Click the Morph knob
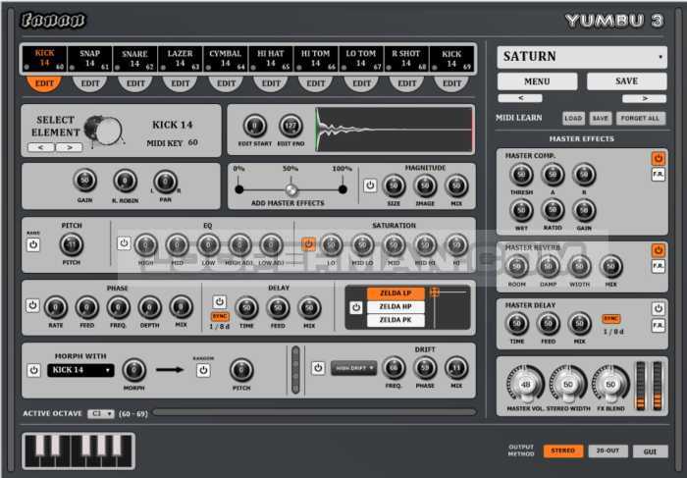The width and height of the screenshot is (687, 478). tap(134, 370)
